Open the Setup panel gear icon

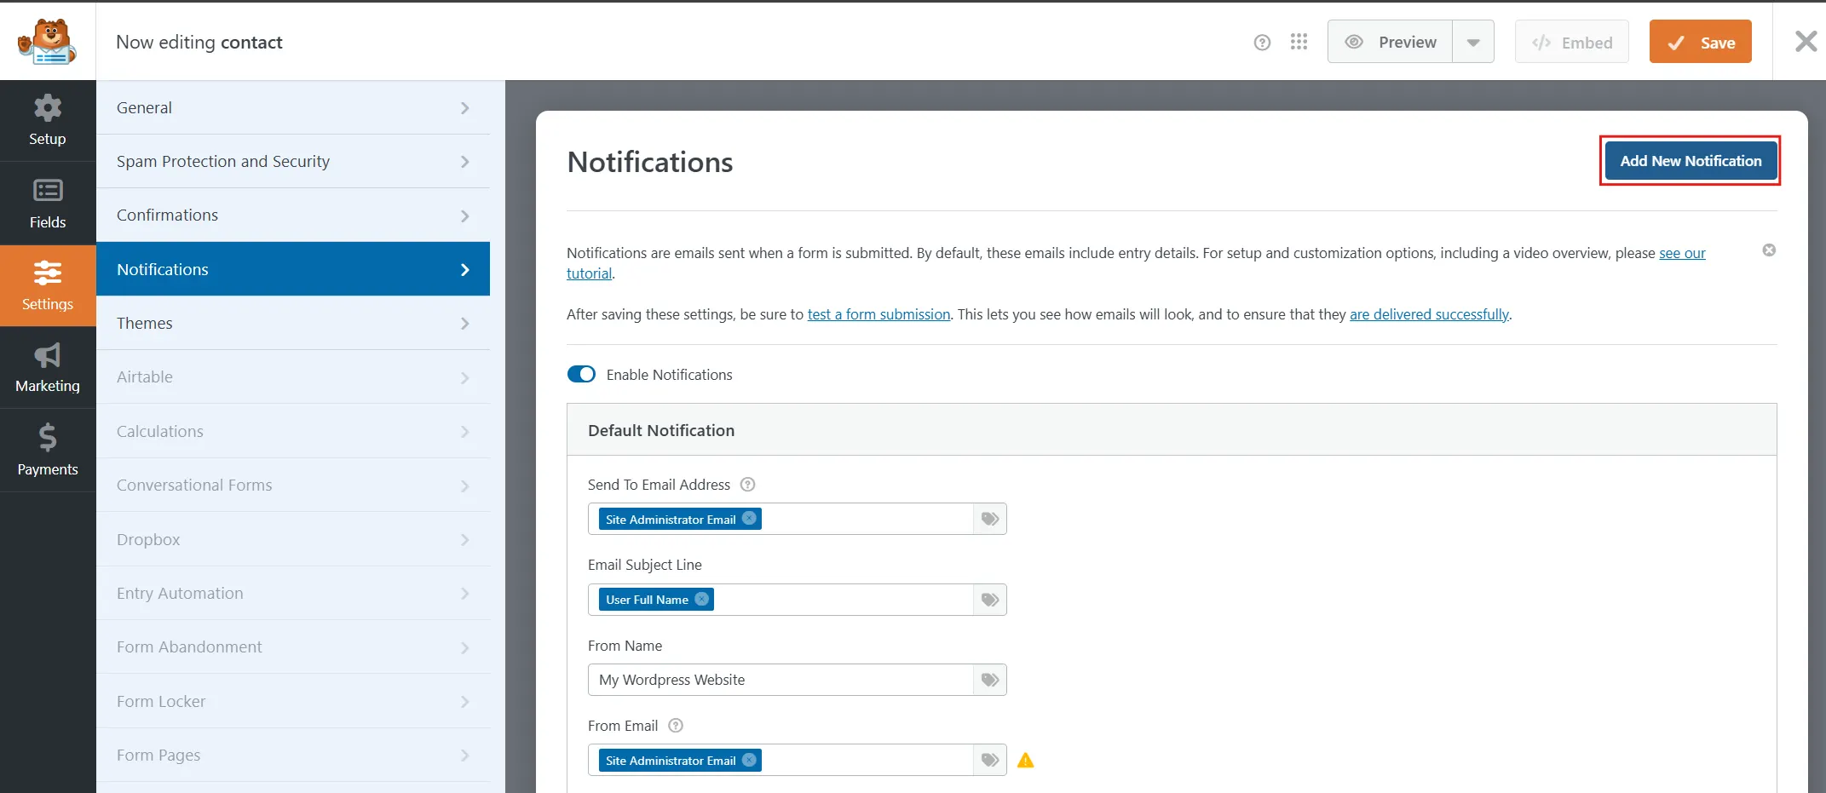48,109
